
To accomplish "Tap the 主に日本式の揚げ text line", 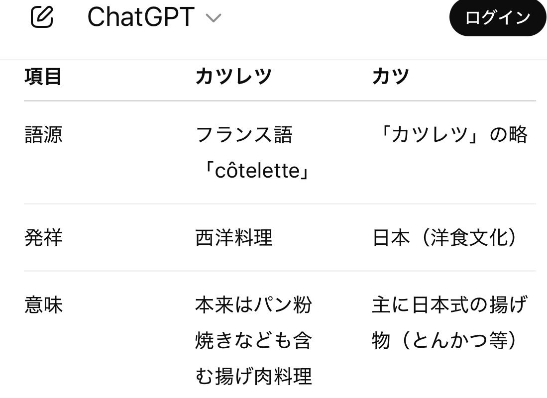I will pyautogui.click(x=449, y=305).
